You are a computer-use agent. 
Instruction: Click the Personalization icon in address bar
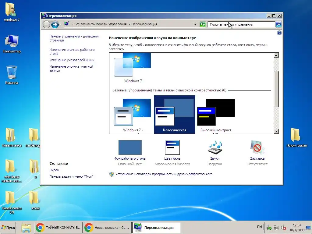(67, 24)
